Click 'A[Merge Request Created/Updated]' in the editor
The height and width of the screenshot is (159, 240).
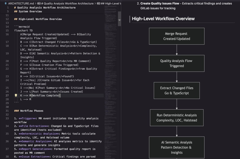45,34
